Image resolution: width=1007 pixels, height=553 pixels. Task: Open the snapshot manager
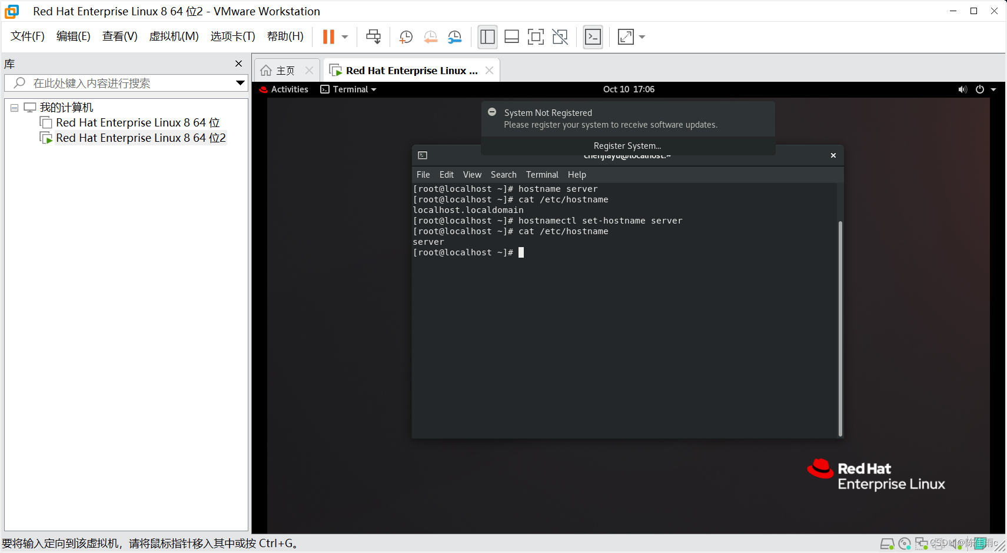click(x=454, y=36)
